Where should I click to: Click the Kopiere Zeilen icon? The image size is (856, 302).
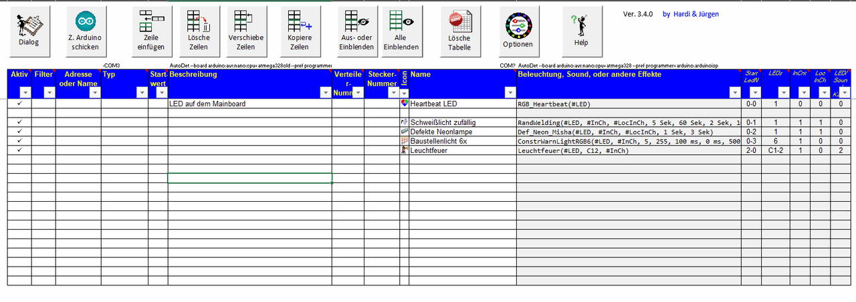click(300, 30)
